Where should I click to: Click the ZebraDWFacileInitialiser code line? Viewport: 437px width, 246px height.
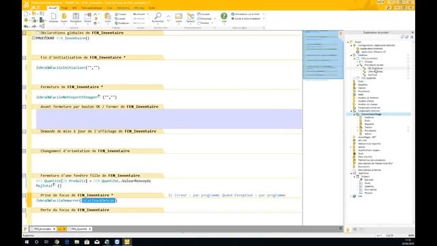[68, 68]
